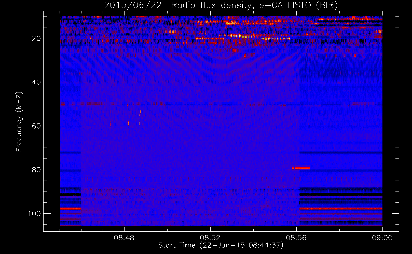This screenshot has height=254, width=412.
Task: Click the bright red burst near 80 MHz
Action: click(301, 168)
